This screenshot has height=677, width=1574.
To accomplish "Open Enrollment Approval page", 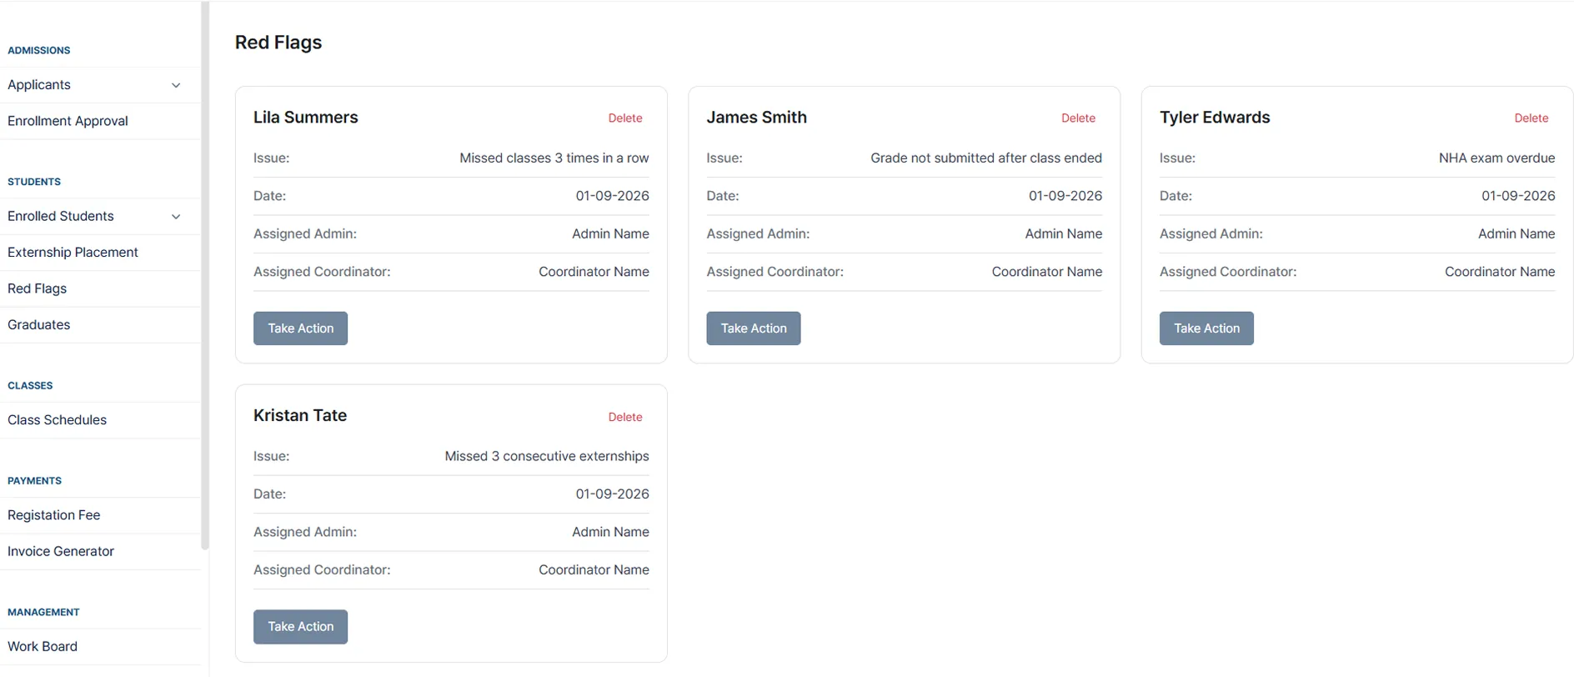I will coord(68,121).
